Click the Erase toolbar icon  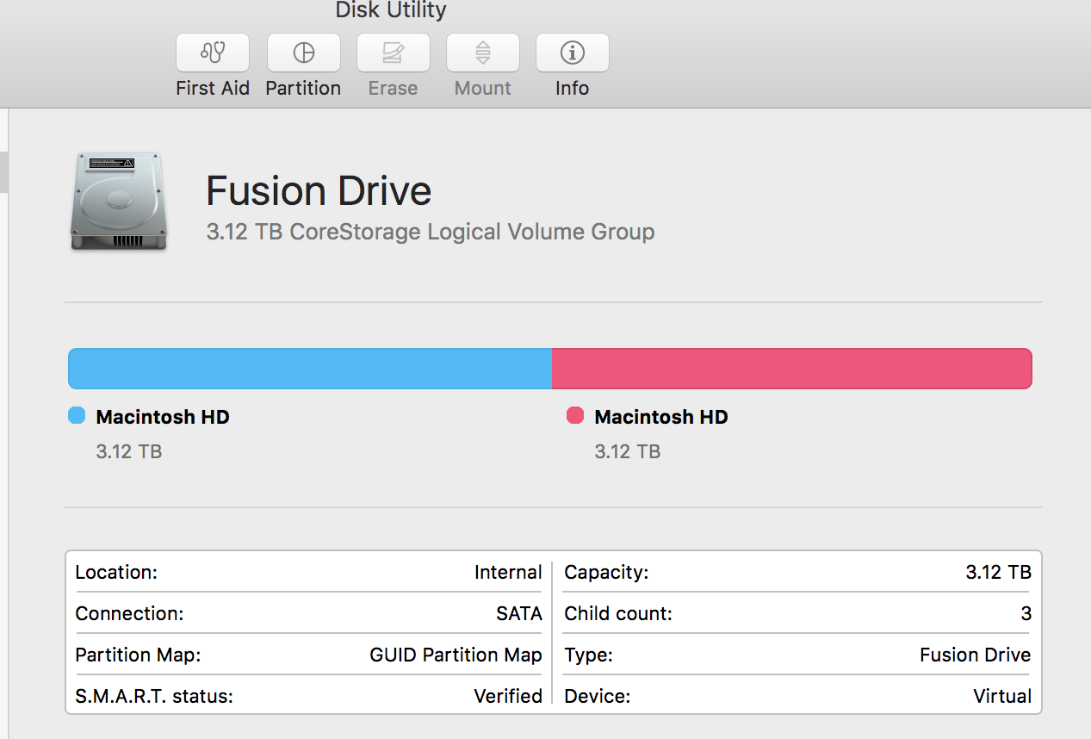[x=393, y=53]
